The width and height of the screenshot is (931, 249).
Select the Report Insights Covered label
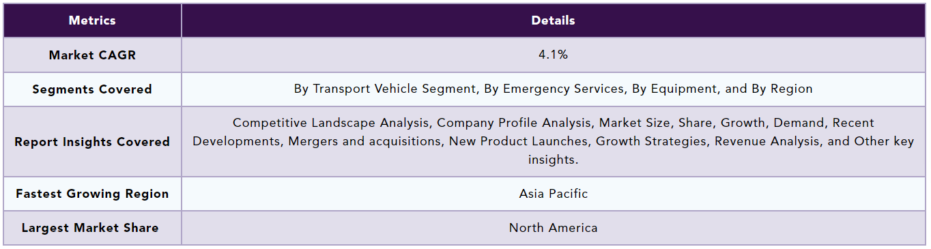point(92,142)
